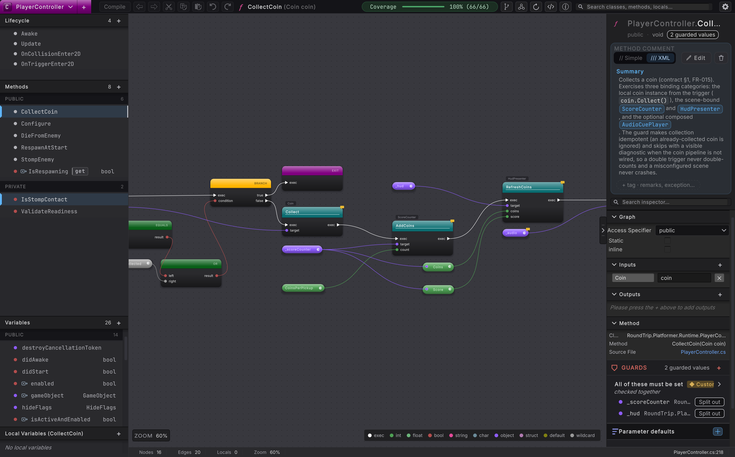735x457 pixels.
Task: Click the '2 guarded values' badge in header
Action: [693, 35]
